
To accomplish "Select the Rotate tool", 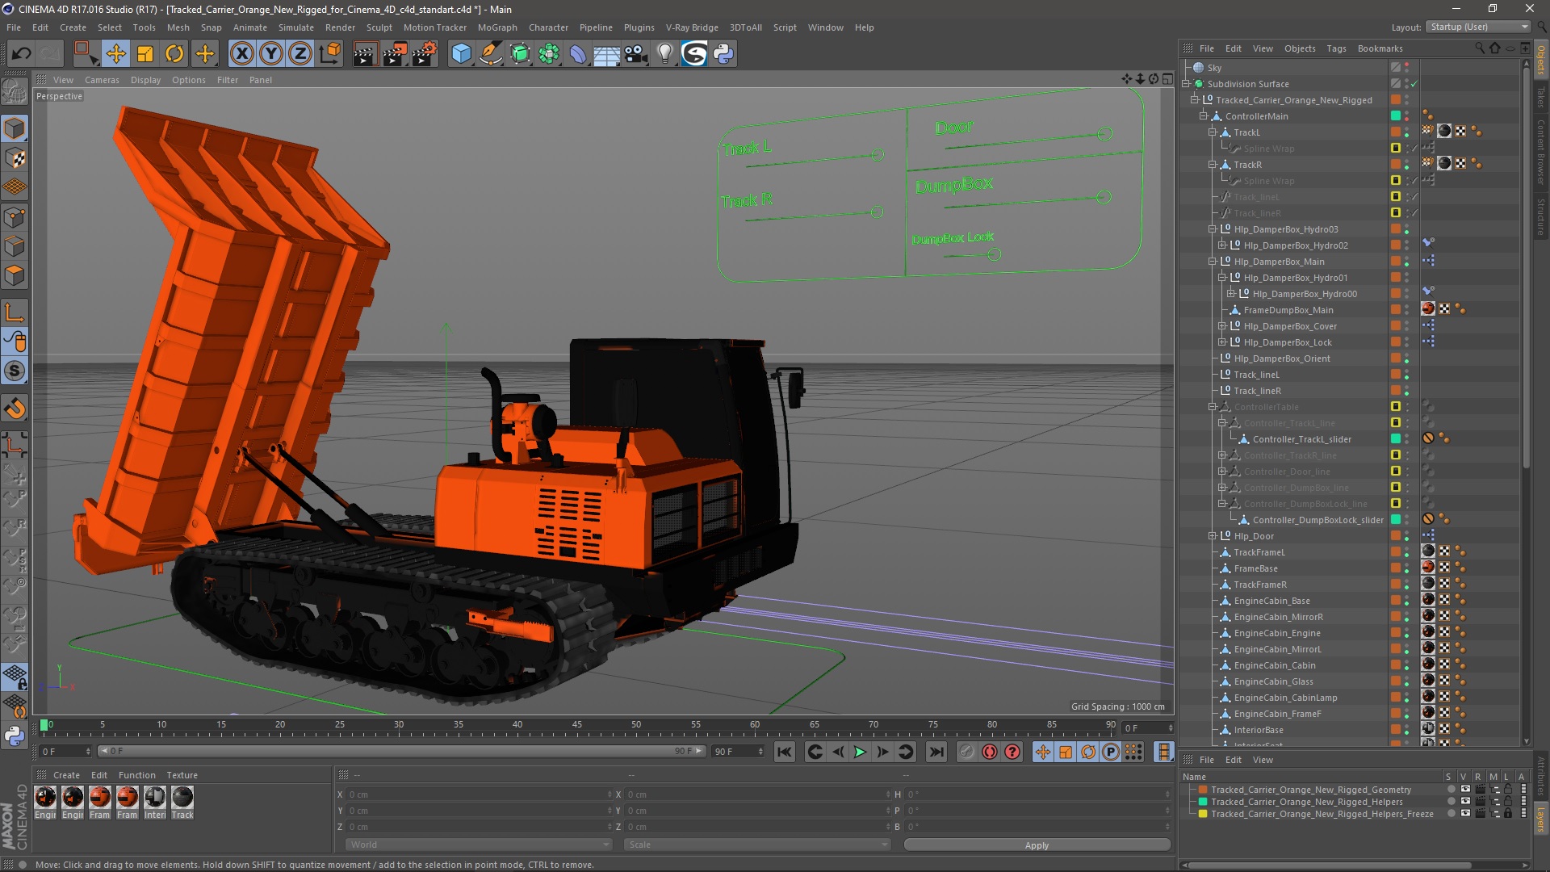I will click(x=174, y=54).
